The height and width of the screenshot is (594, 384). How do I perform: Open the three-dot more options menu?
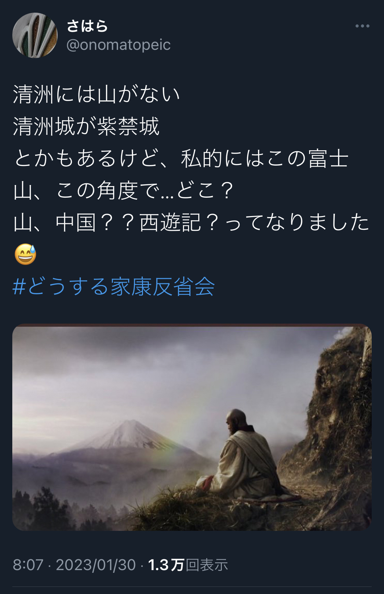(x=362, y=26)
